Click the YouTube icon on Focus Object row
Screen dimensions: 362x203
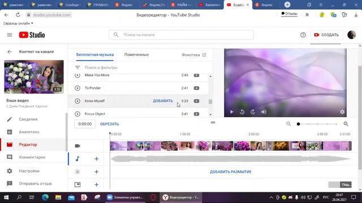click(196, 114)
